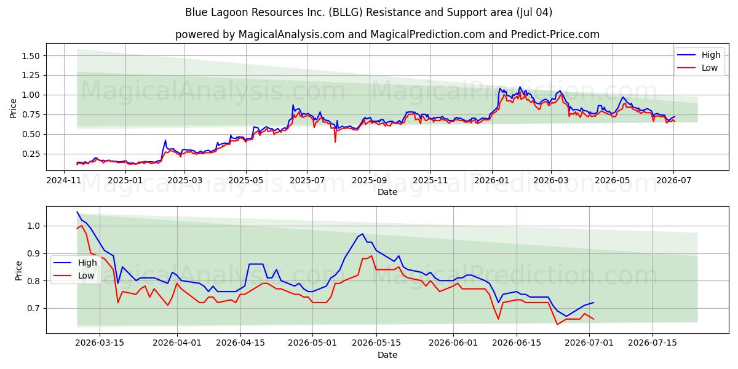Click the "0.9" price tick in bottom chart
The image size is (738, 369).
(34, 253)
